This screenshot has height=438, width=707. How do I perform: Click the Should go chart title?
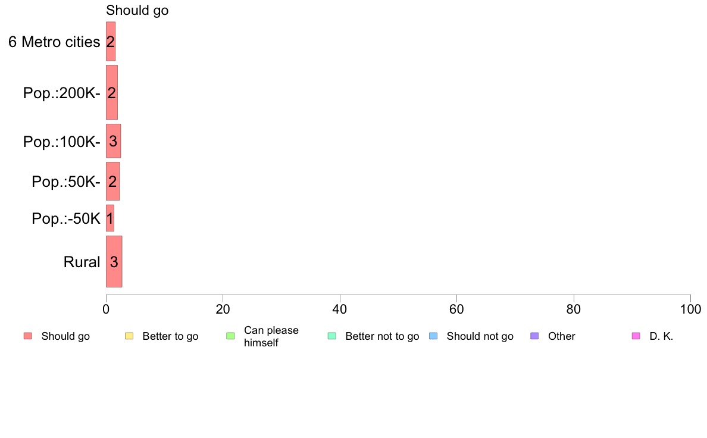tap(137, 10)
